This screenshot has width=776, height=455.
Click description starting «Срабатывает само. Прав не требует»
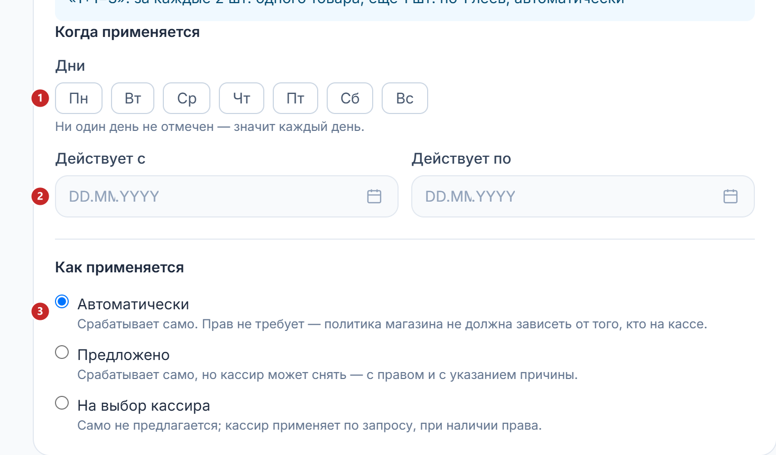point(392,324)
